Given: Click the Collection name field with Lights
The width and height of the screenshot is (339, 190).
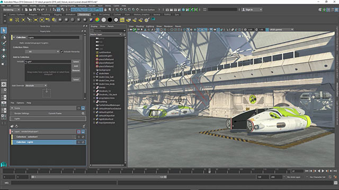Looking at the screenshot, I should pos(53,37).
